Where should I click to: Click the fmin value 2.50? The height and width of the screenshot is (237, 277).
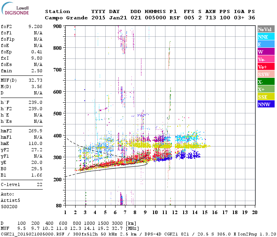[37, 71]
